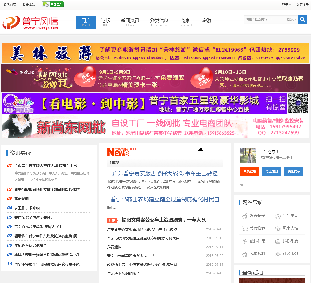Click the 社区服务 car icon

tap(278, 254)
